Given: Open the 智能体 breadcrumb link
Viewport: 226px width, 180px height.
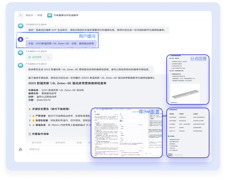Looking at the screenshot, I should coord(29,15).
